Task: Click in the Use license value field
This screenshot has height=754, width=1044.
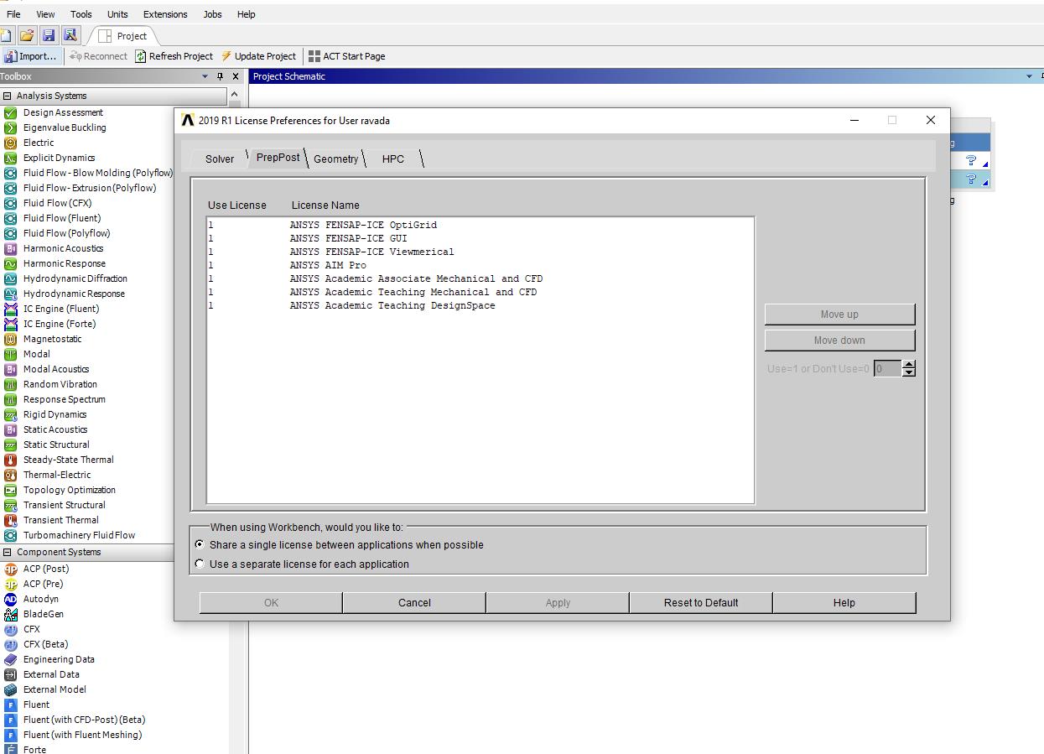Action: 887,368
